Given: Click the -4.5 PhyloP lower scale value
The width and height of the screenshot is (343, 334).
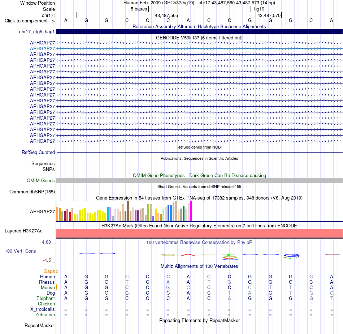Looking at the screenshot, I should tap(47, 260).
